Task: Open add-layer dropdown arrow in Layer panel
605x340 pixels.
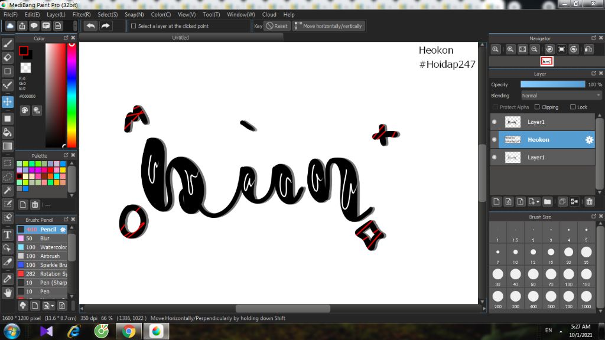Action: point(538,202)
